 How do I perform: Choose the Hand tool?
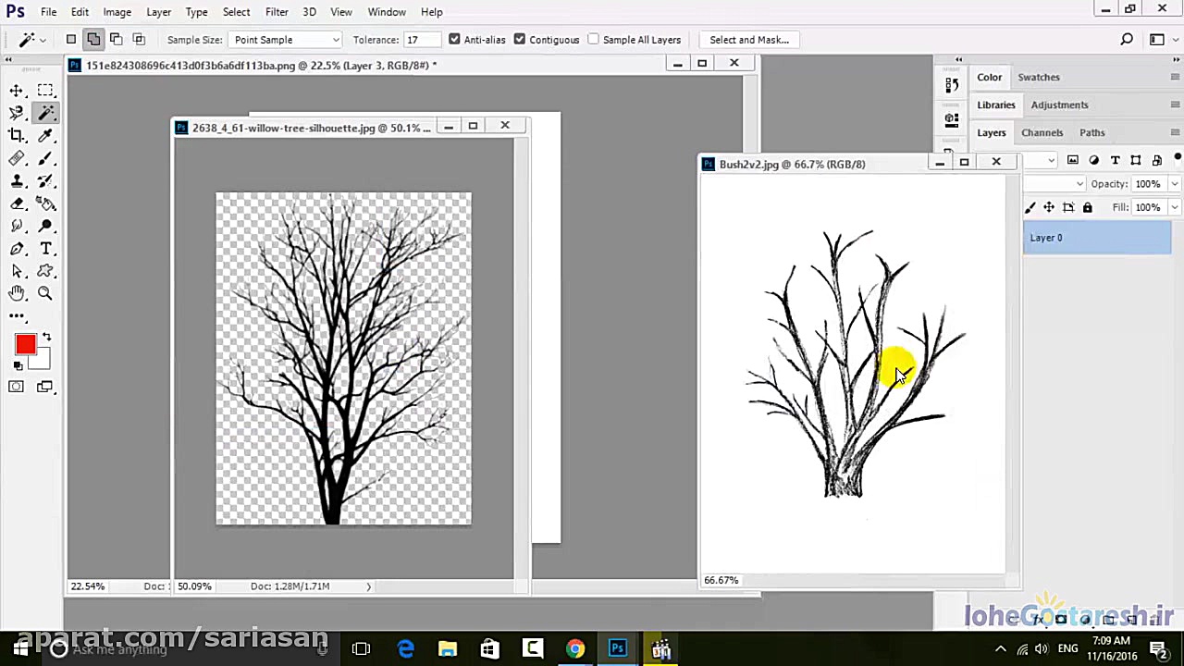(17, 293)
